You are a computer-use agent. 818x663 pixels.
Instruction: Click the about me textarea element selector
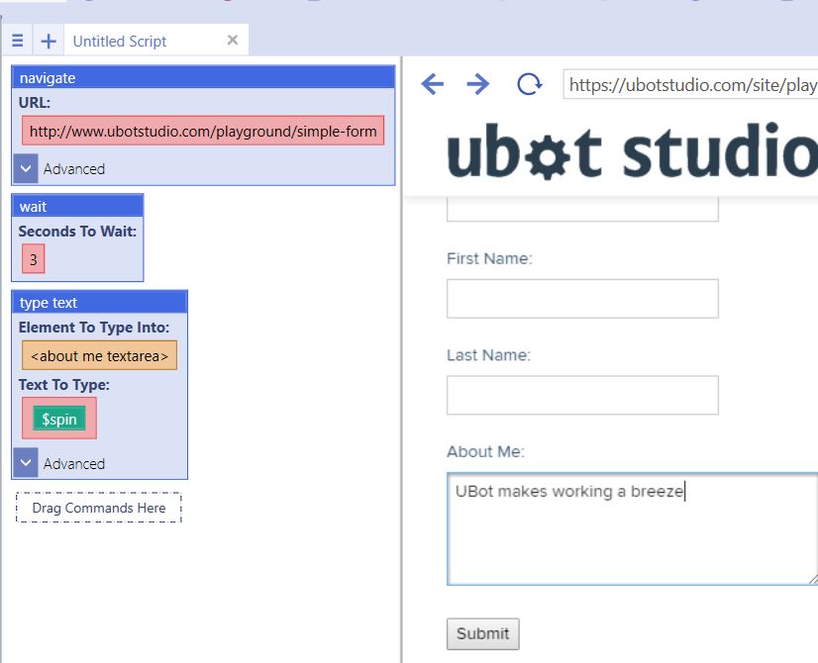tap(100, 355)
